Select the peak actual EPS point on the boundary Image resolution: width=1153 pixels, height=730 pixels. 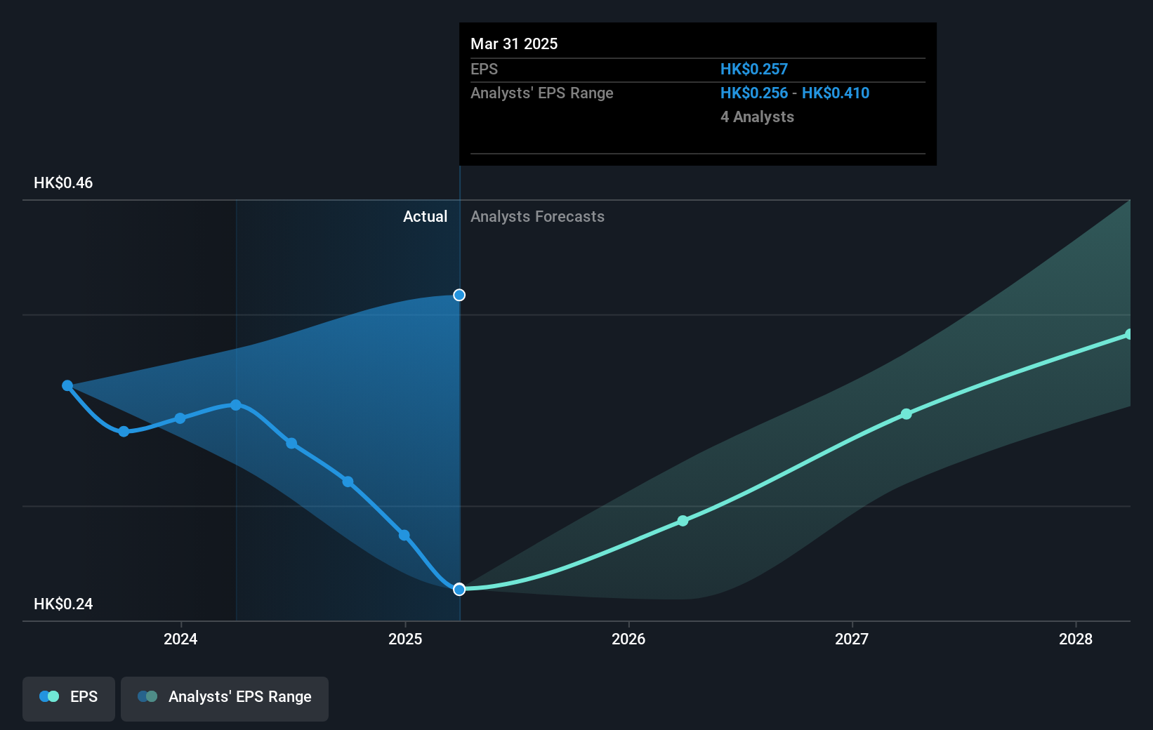(x=459, y=295)
